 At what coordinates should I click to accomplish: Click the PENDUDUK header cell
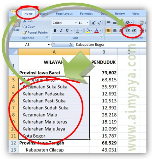click(104, 62)
